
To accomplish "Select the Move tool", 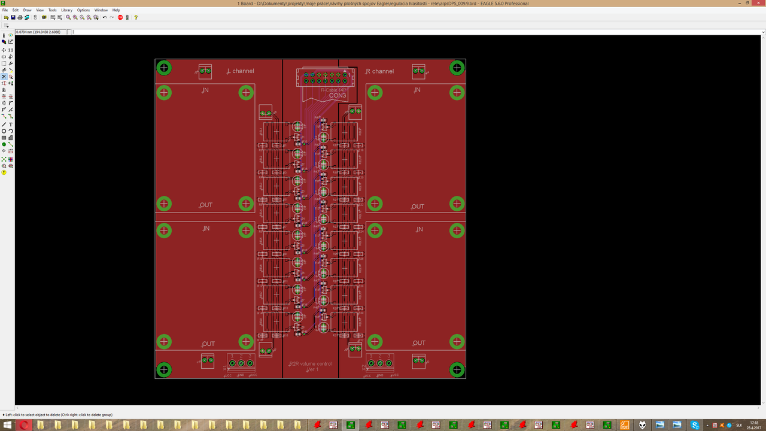I will pyautogui.click(x=4, y=50).
